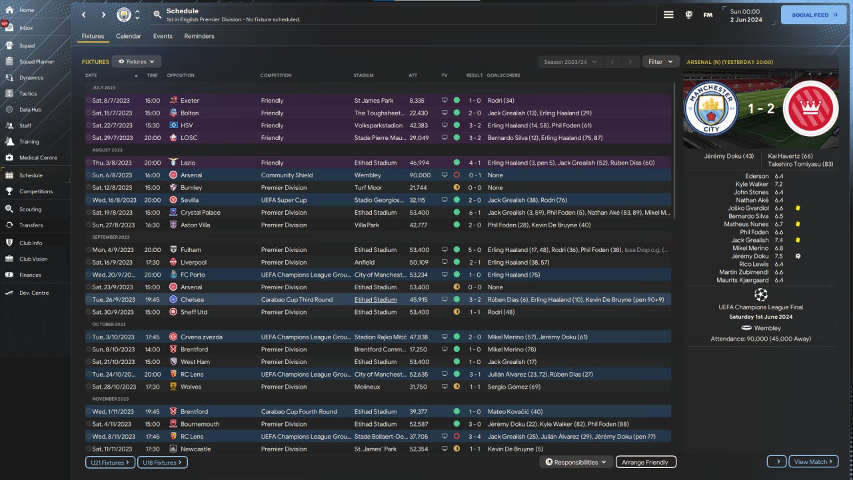Screen dimensions: 853x480
Task: Go back using the left arrow
Action: pos(83,15)
